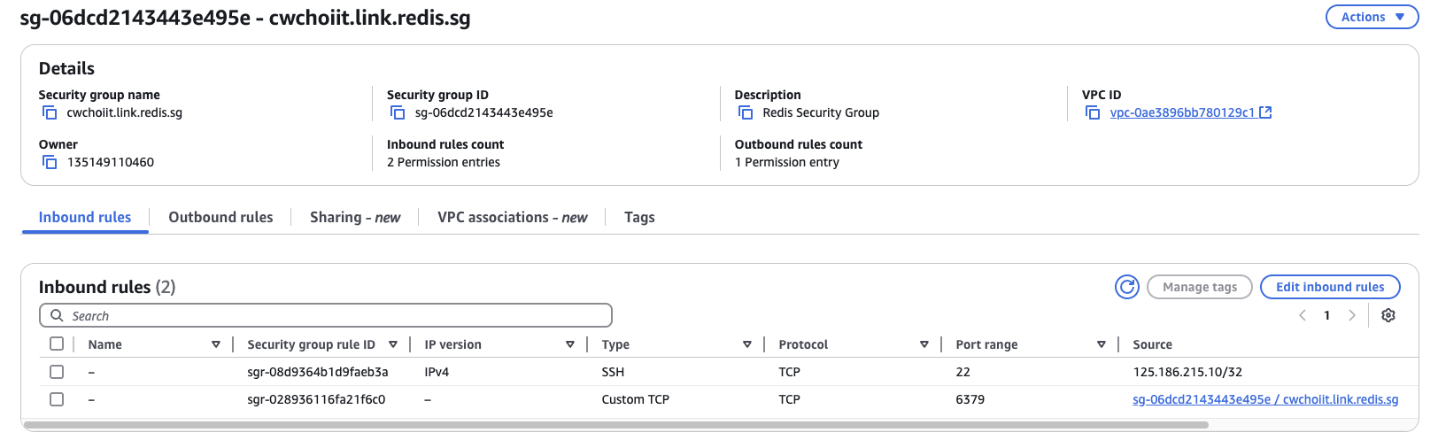1438x448 pixels.
Task: Click the Edit inbound rules button
Action: coord(1329,287)
